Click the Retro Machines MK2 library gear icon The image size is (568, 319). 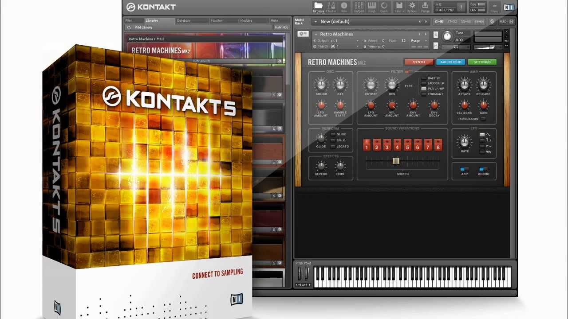tap(280, 61)
